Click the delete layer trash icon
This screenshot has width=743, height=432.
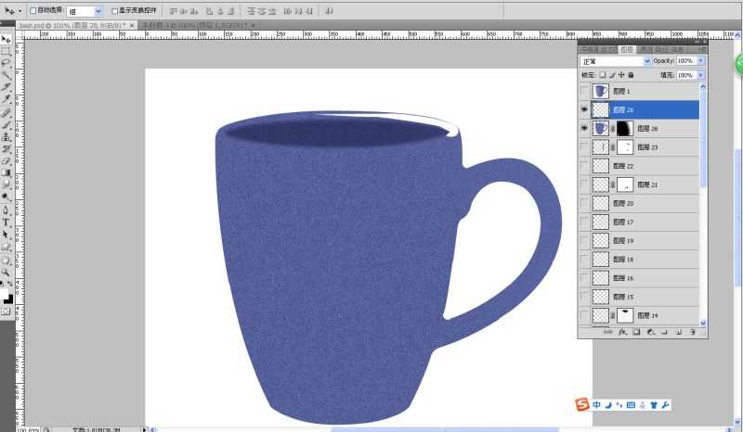pos(693,330)
